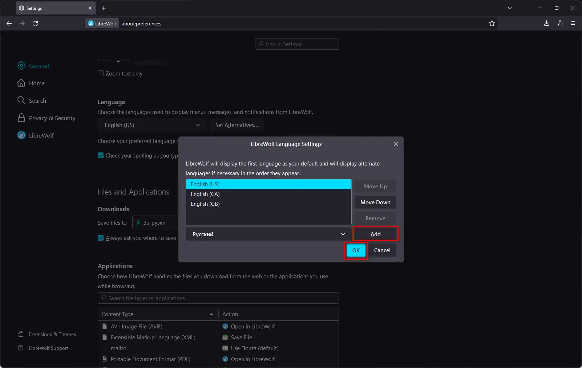
Task: Uncheck Always ask you where to save
Action: pos(101,238)
